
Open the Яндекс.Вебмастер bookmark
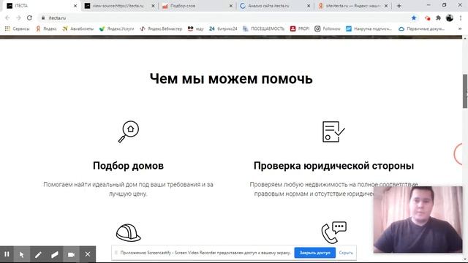(x=161, y=28)
